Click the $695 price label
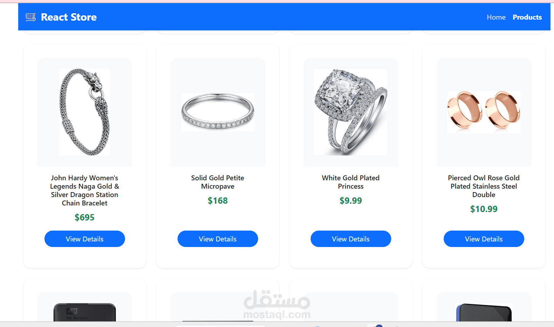Image resolution: width=554 pixels, height=327 pixels. click(85, 217)
